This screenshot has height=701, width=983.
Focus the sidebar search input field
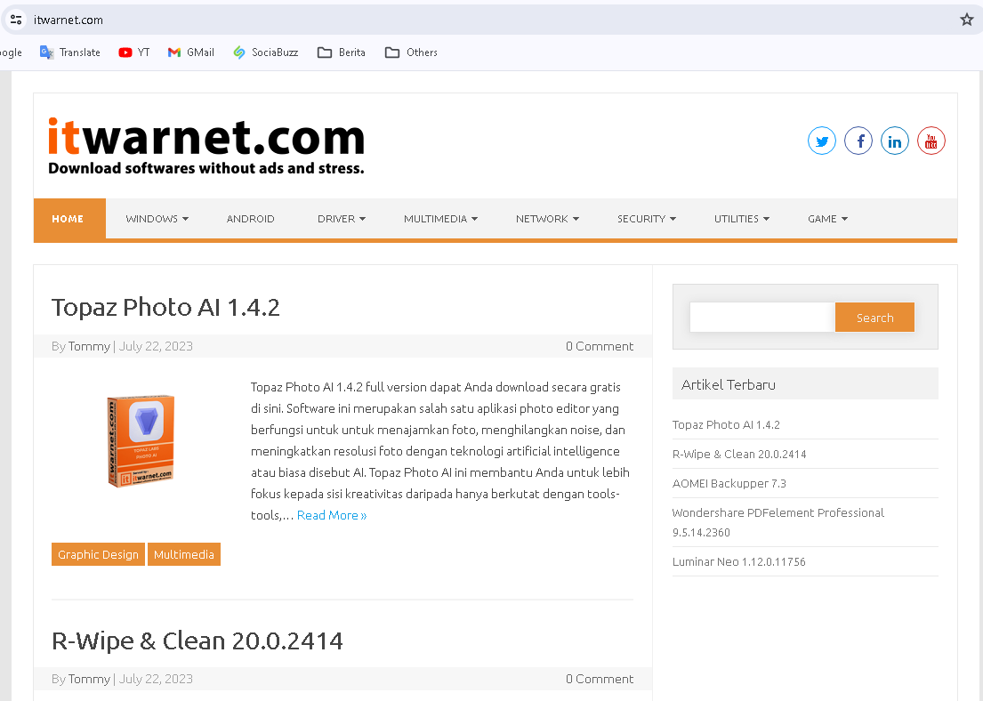[762, 318]
